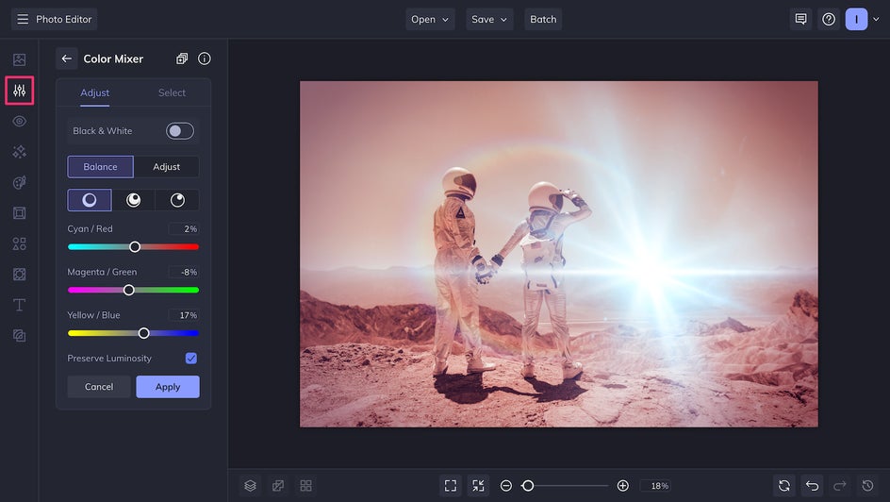Image resolution: width=890 pixels, height=502 pixels.
Task: Undo the last edit
Action: (x=813, y=486)
